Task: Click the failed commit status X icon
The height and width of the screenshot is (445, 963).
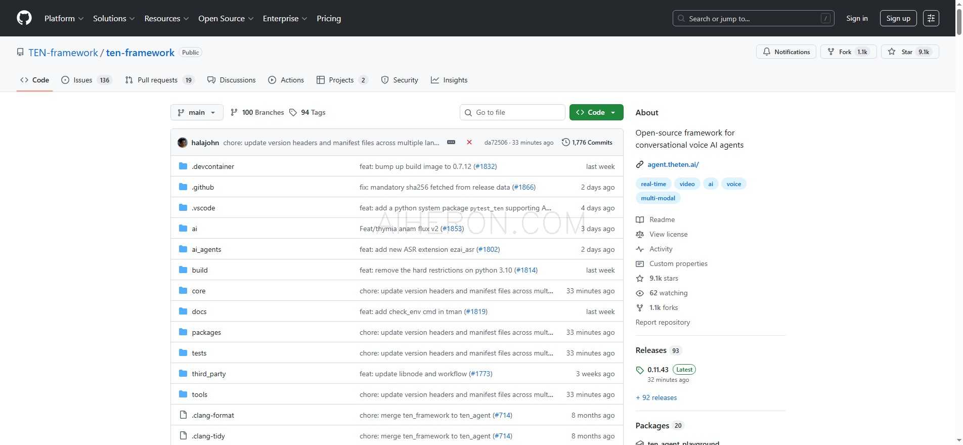Action: [x=469, y=143]
